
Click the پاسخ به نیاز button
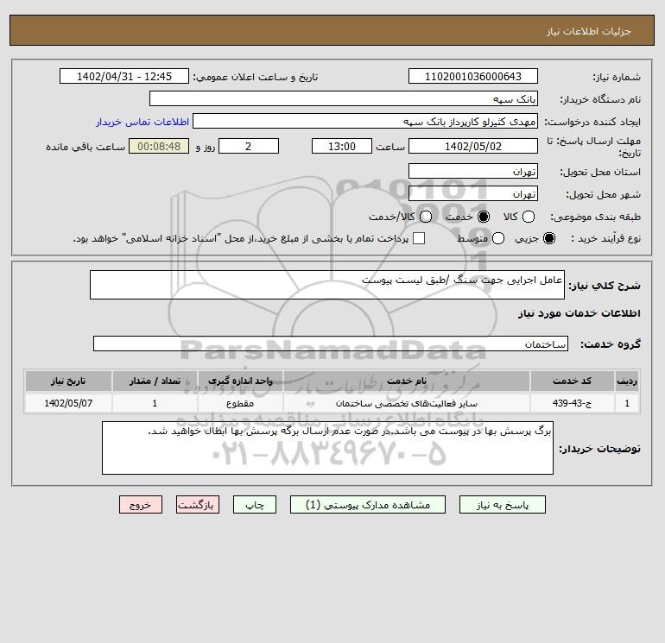(x=503, y=505)
